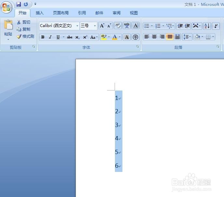
Task: Toggle underline formatting
Action: (x=58, y=37)
